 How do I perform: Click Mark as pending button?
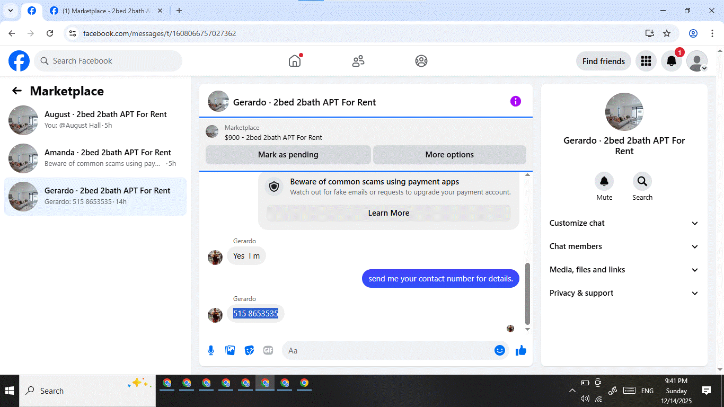(x=288, y=155)
